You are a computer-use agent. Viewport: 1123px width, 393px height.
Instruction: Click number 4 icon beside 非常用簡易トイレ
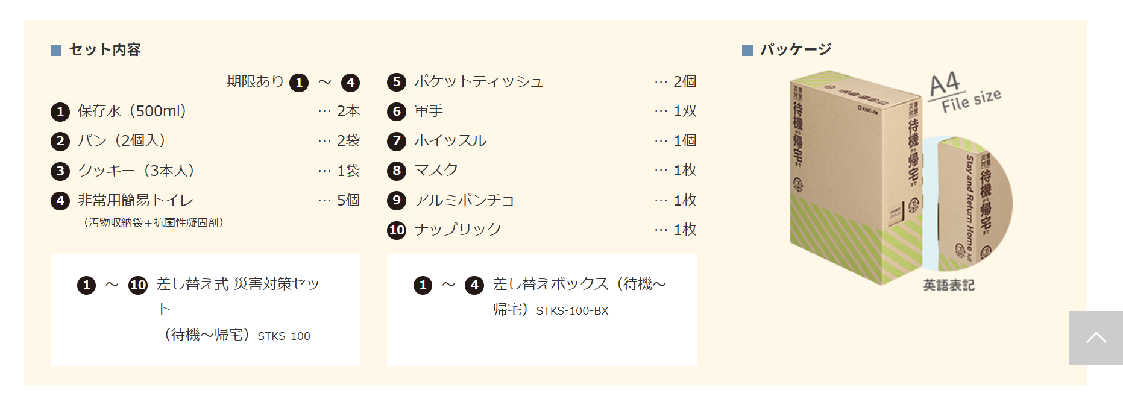tap(60, 201)
